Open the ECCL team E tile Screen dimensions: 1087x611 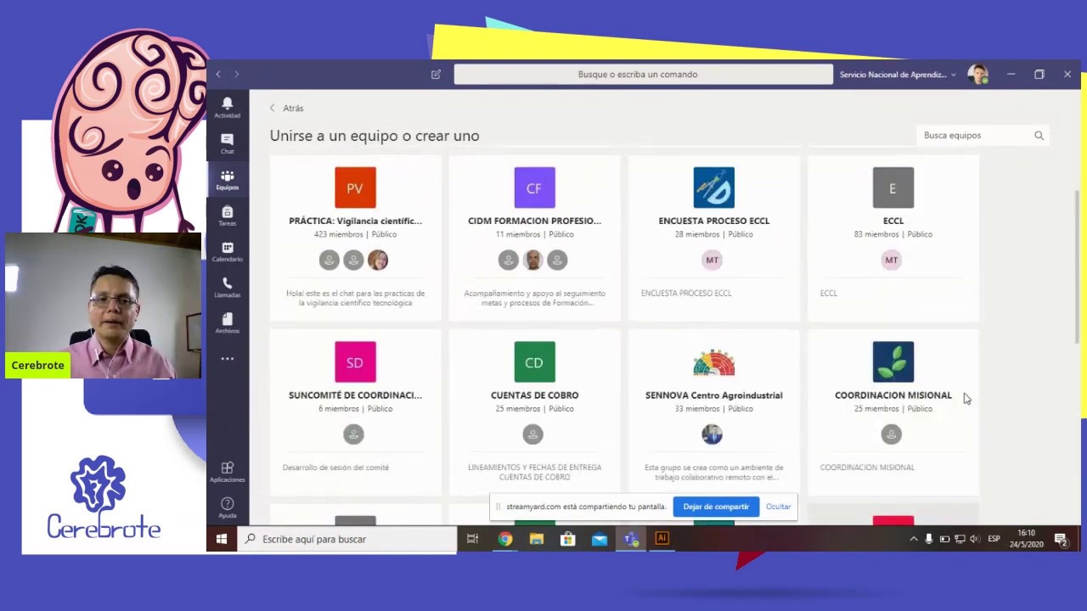(893, 188)
